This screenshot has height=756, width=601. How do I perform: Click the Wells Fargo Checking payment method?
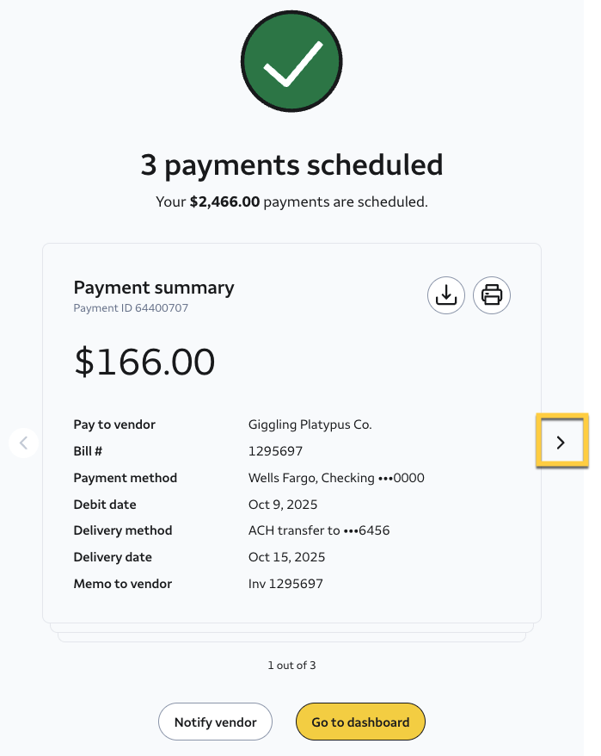[336, 478]
